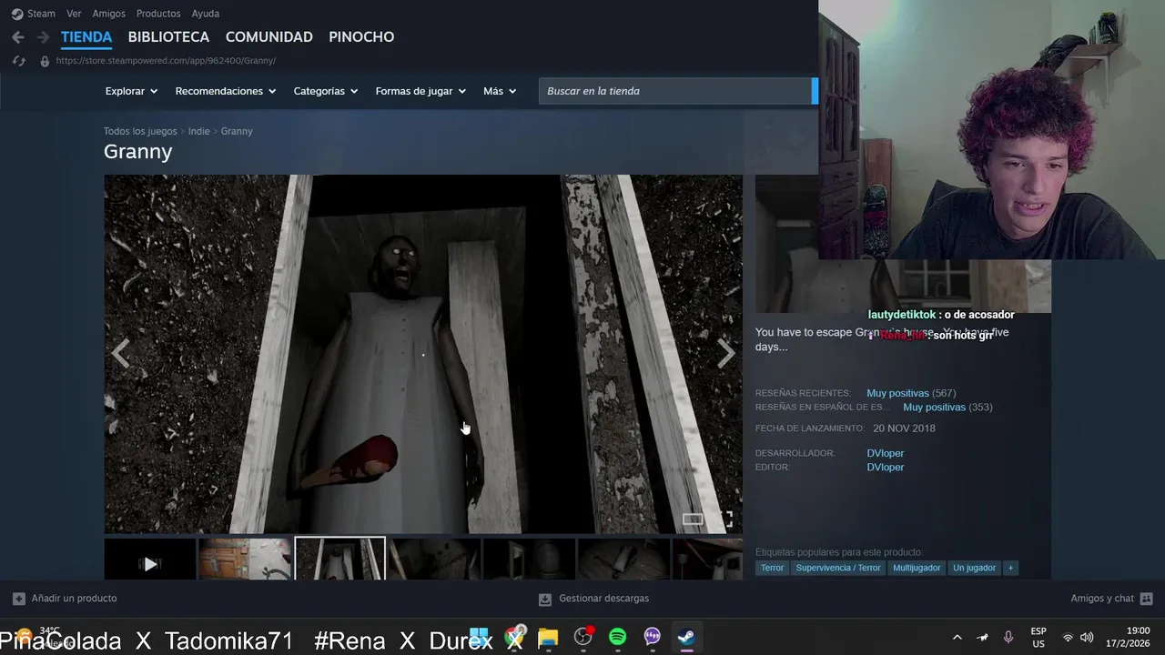
Task: Expand the Formas de jugar dropdown
Action: pyautogui.click(x=420, y=91)
